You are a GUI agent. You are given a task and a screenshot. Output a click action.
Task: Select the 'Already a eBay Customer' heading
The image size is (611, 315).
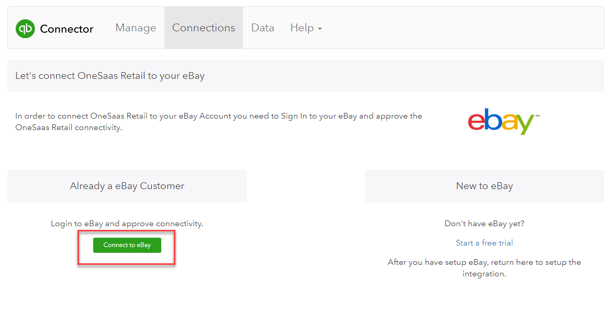[x=127, y=186]
